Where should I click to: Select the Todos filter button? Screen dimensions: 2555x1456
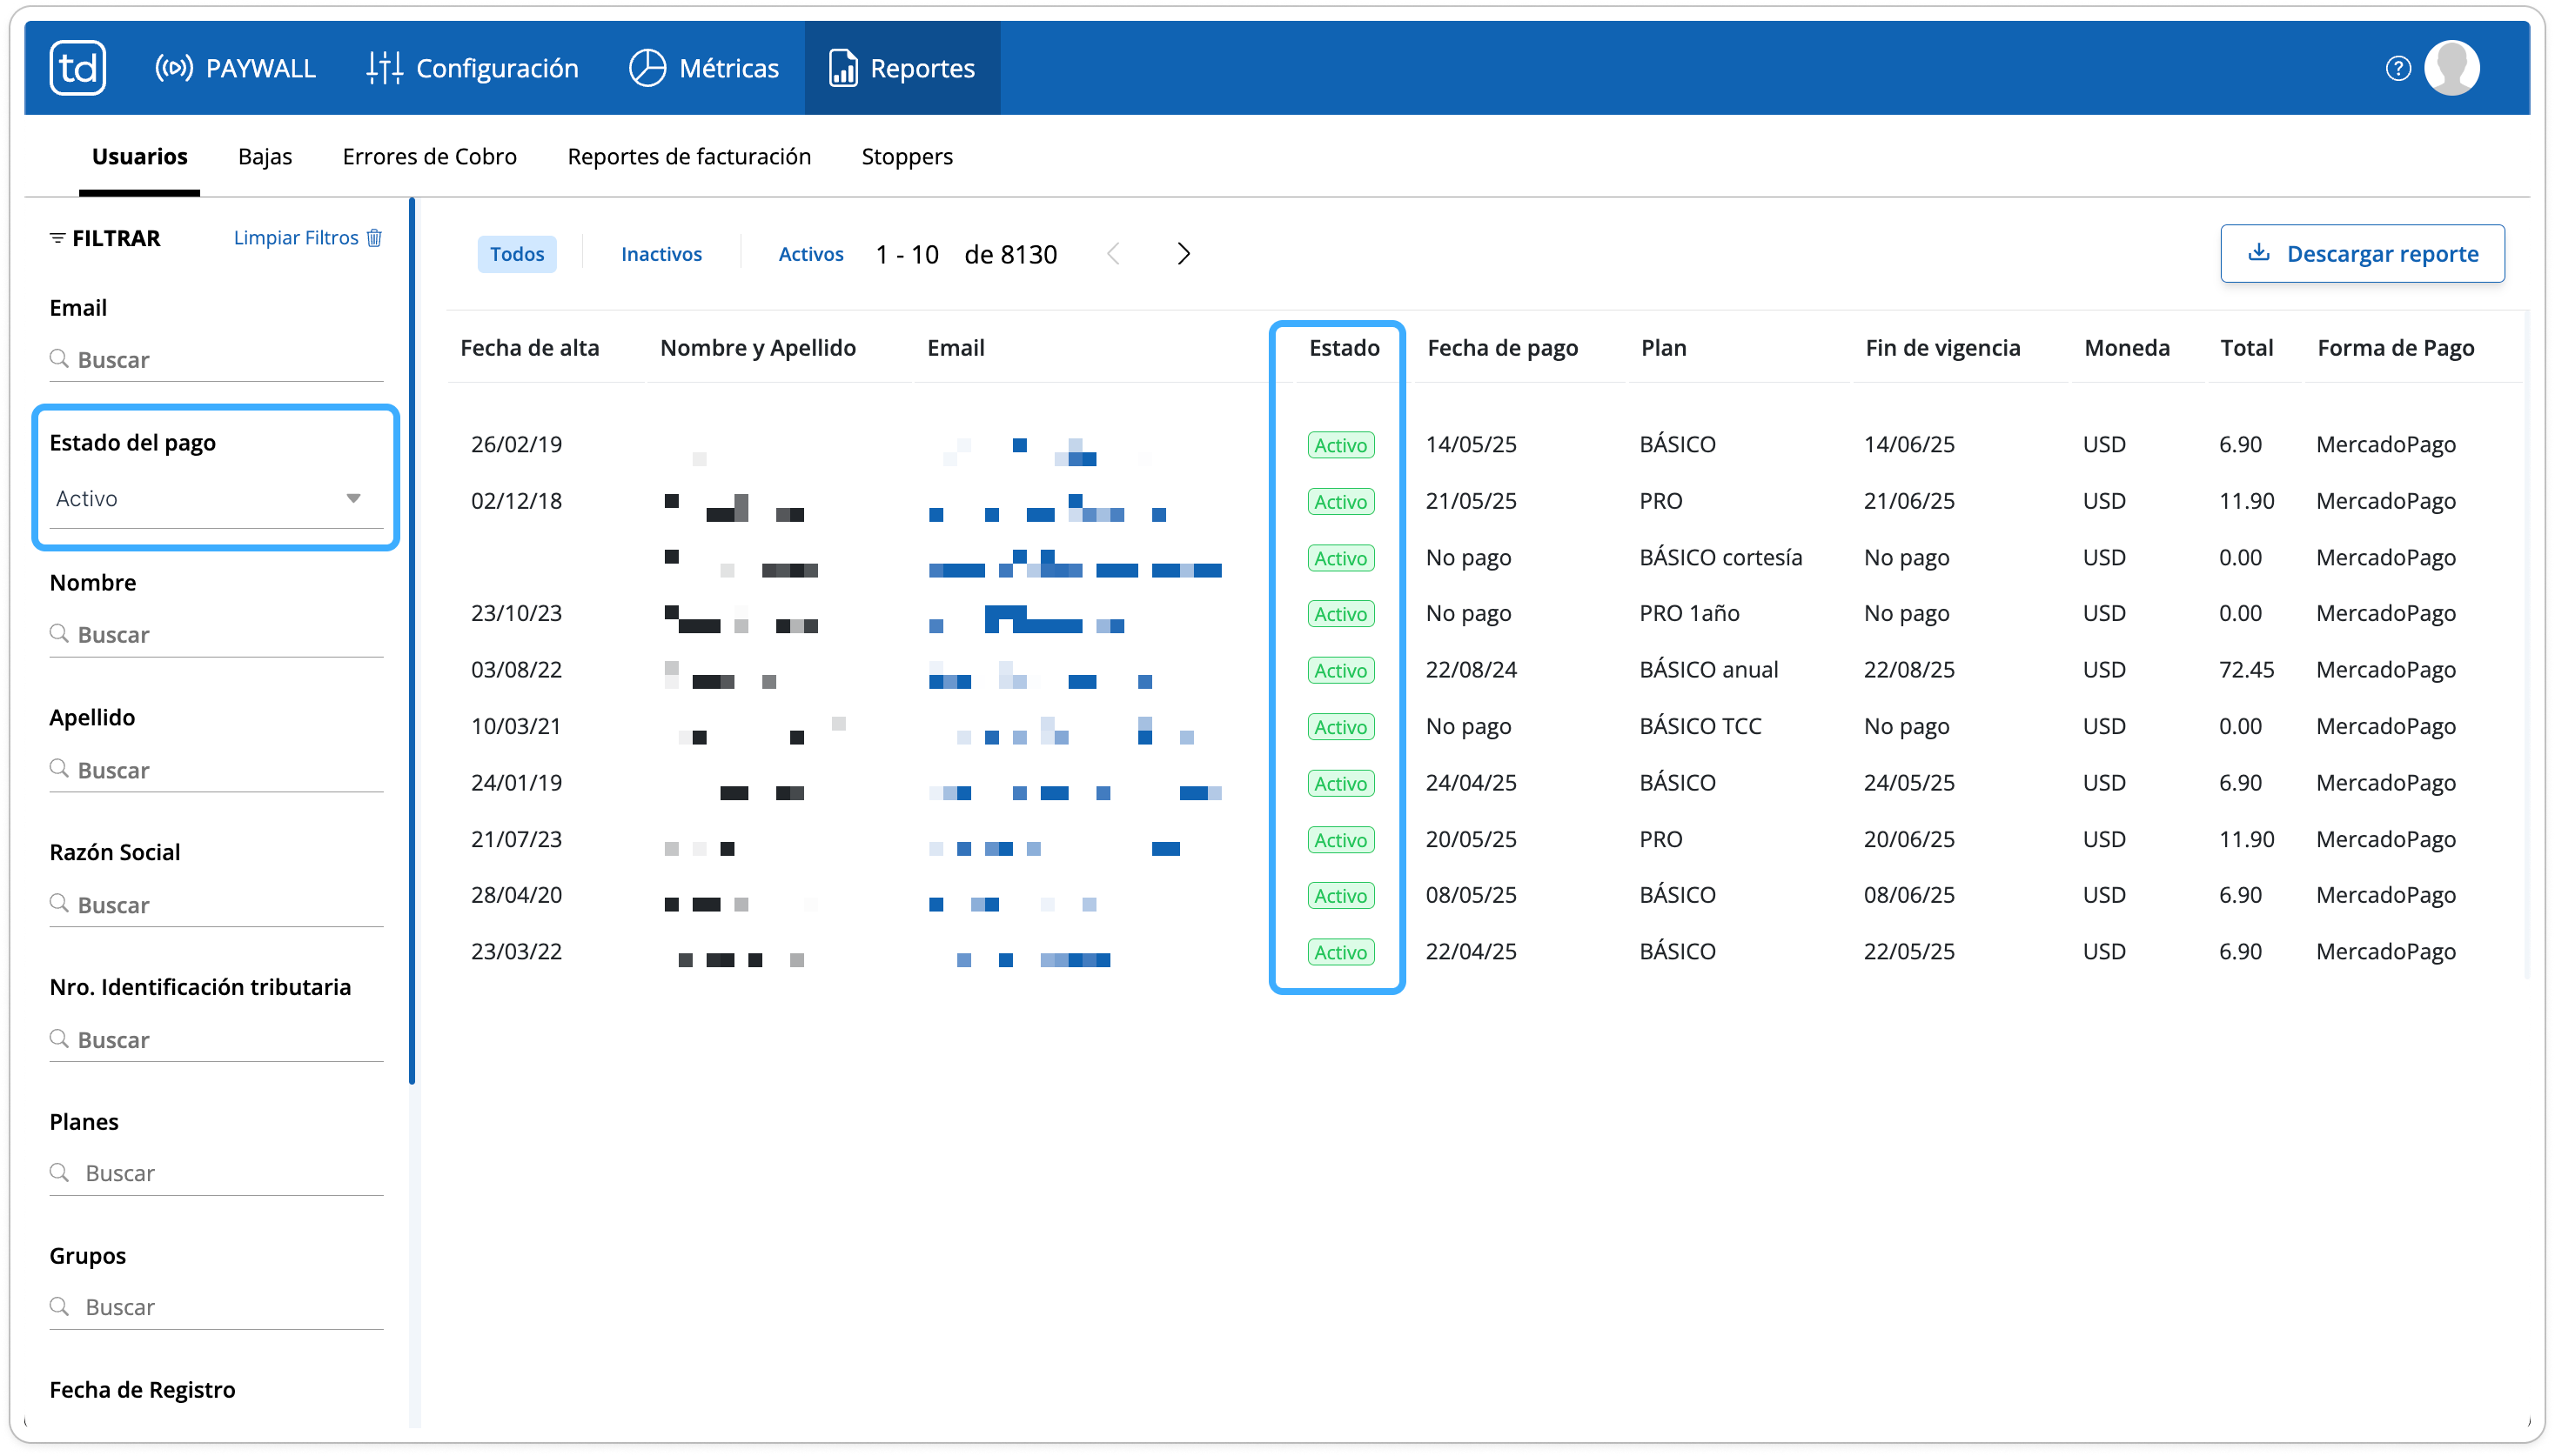coord(516,254)
